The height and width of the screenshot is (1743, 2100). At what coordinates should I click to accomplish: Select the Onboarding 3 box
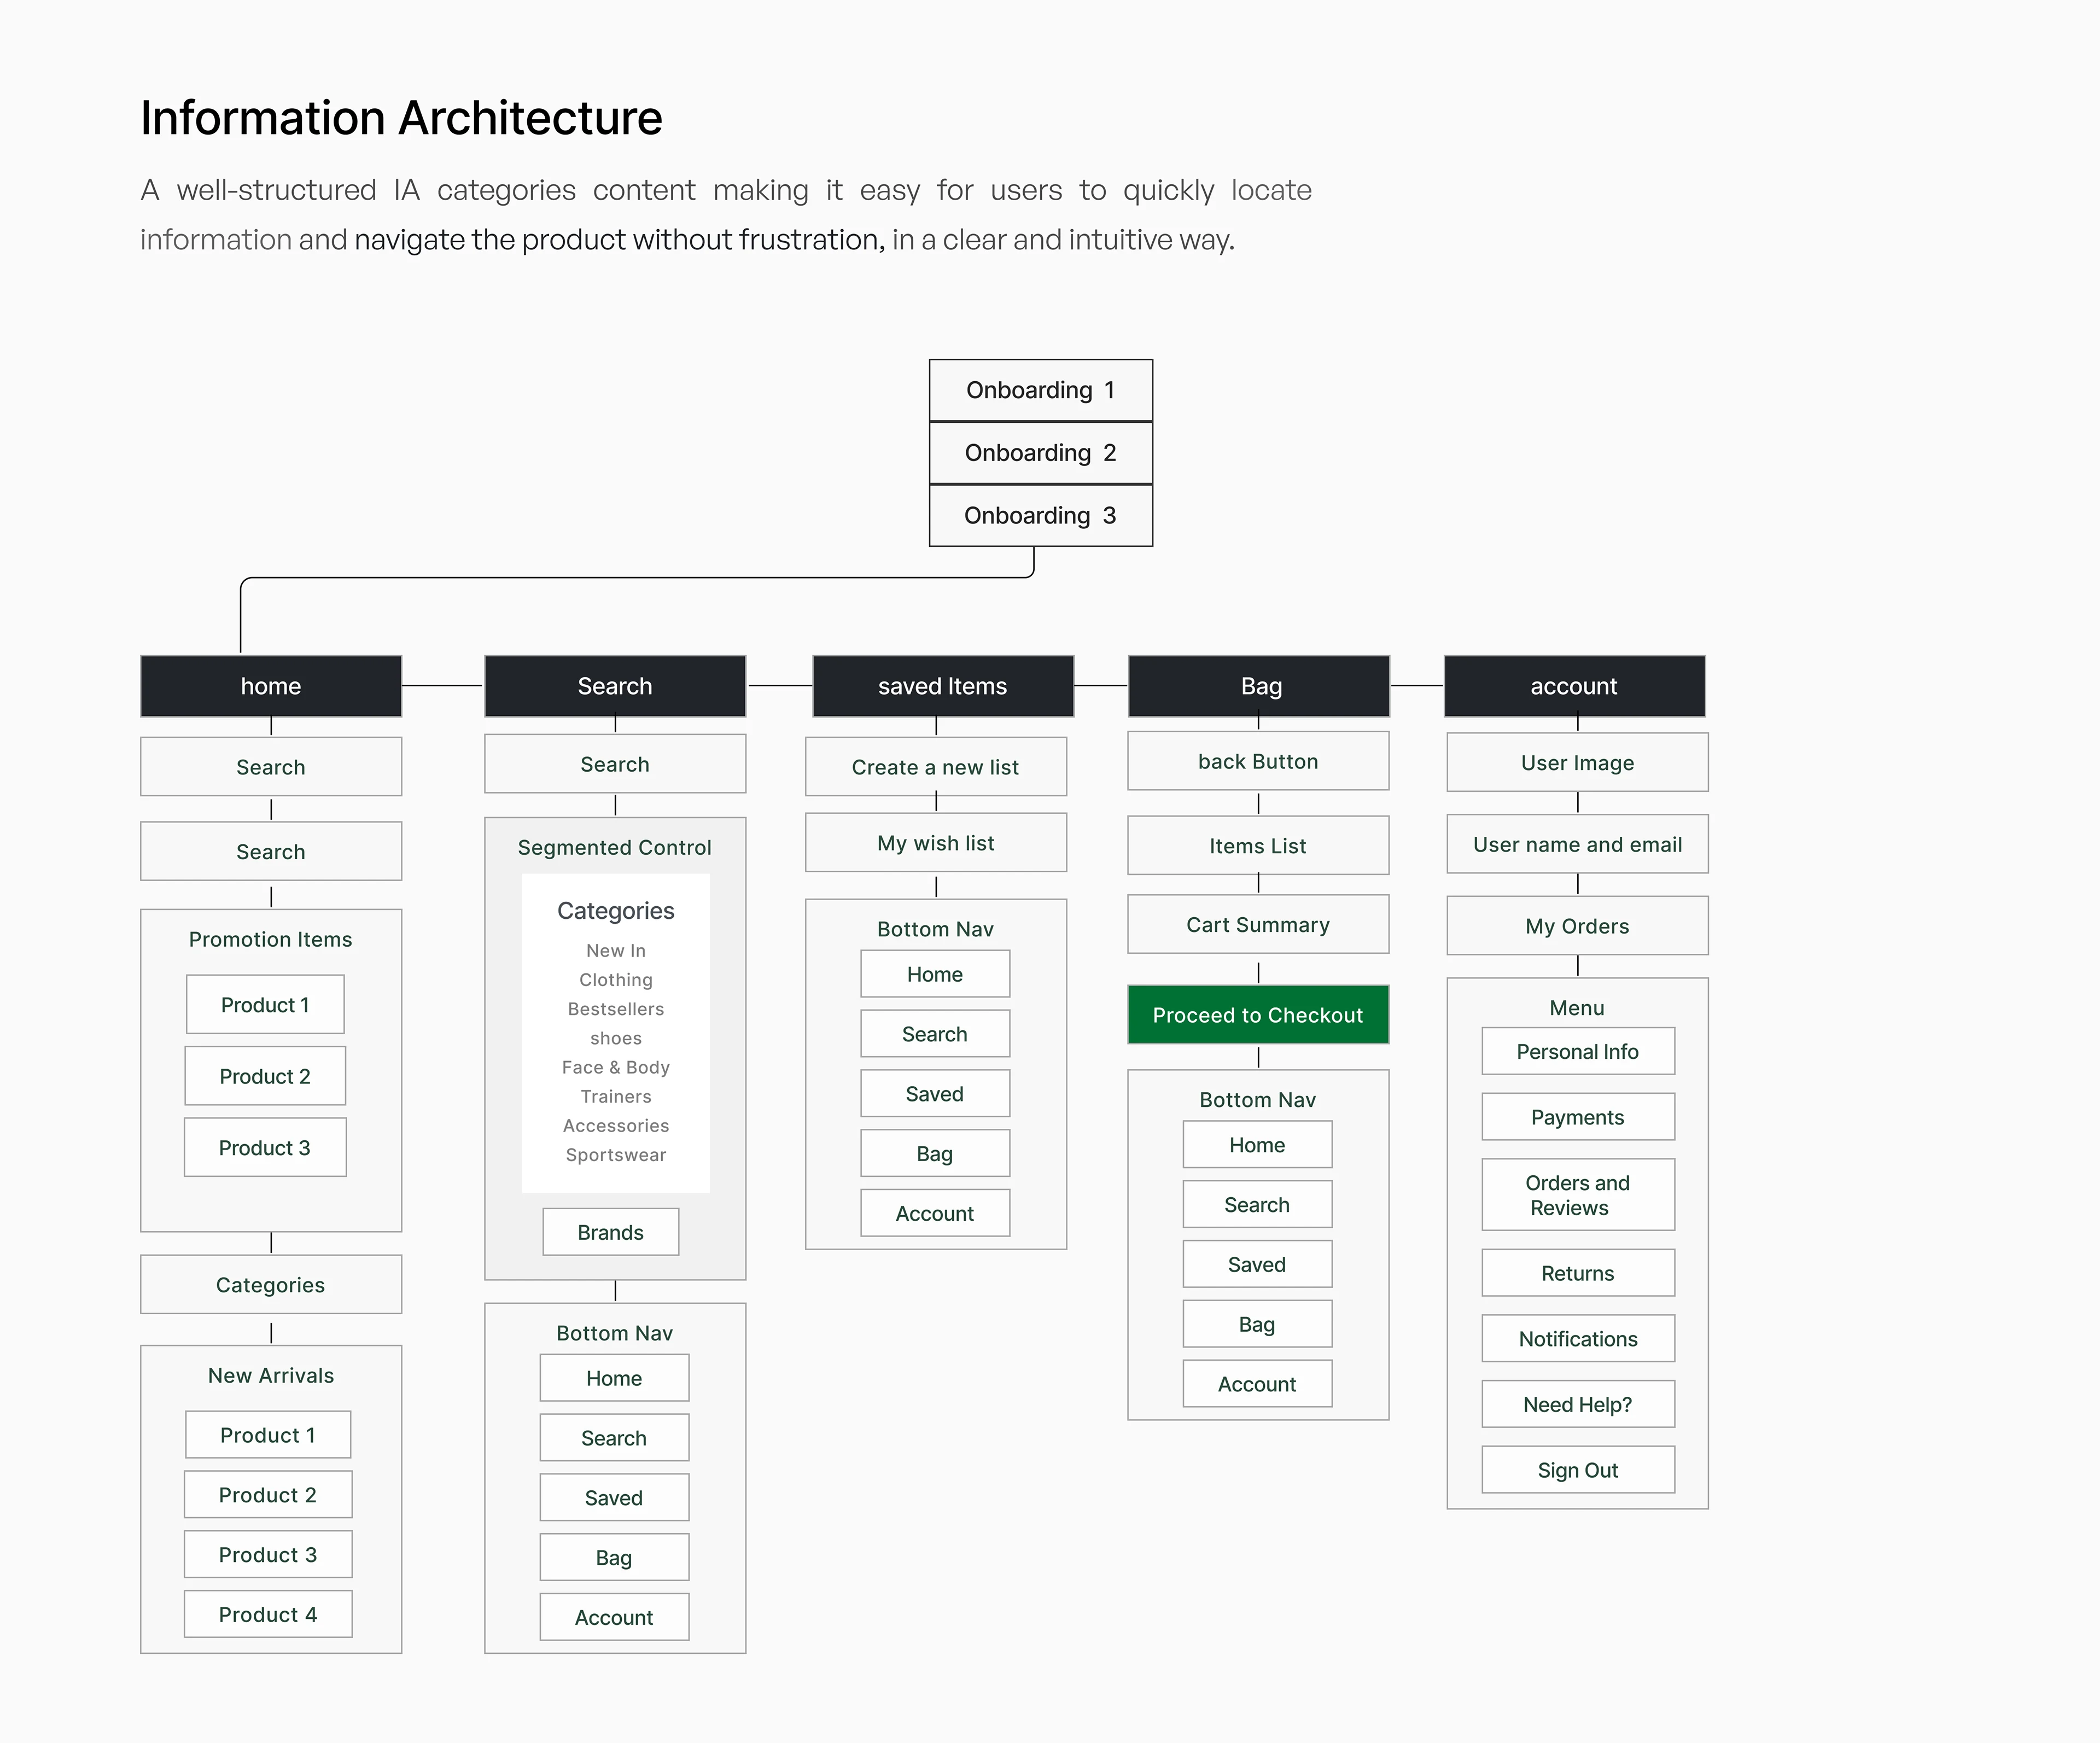tap(1040, 515)
